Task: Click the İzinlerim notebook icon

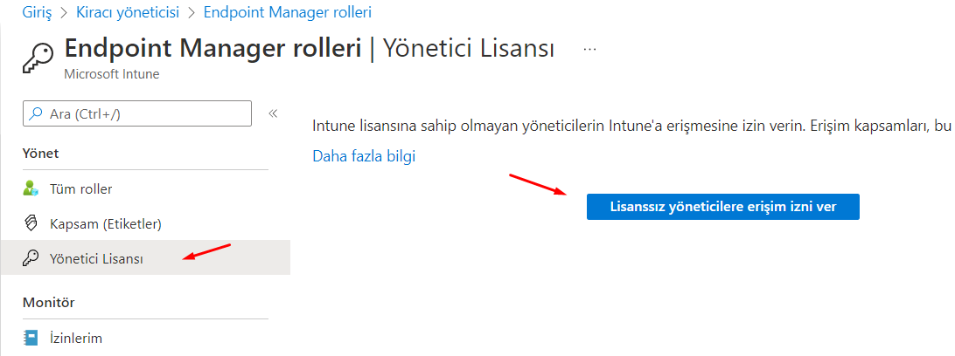Action: point(31,338)
